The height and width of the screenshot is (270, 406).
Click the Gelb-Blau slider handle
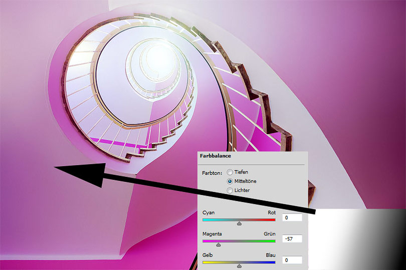pos(239,266)
